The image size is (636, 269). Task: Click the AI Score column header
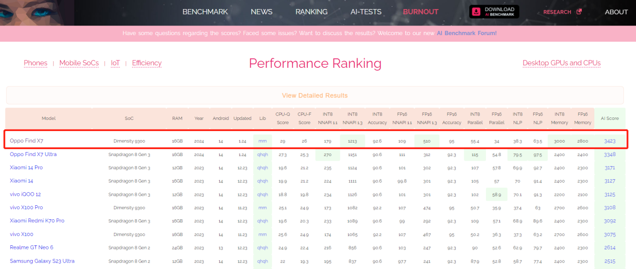click(x=609, y=118)
